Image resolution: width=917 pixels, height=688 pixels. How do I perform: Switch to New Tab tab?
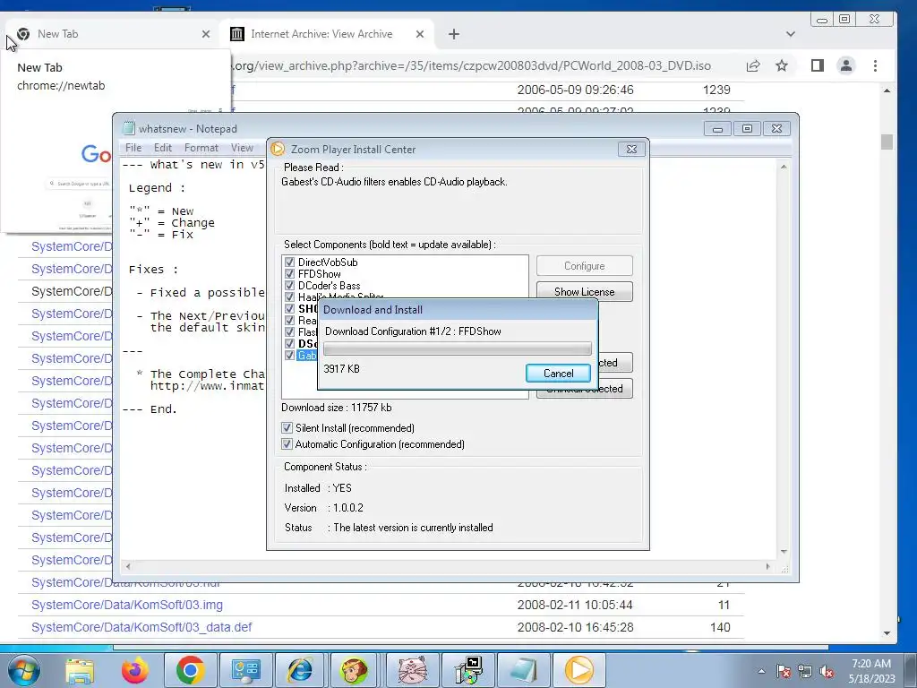(x=111, y=34)
